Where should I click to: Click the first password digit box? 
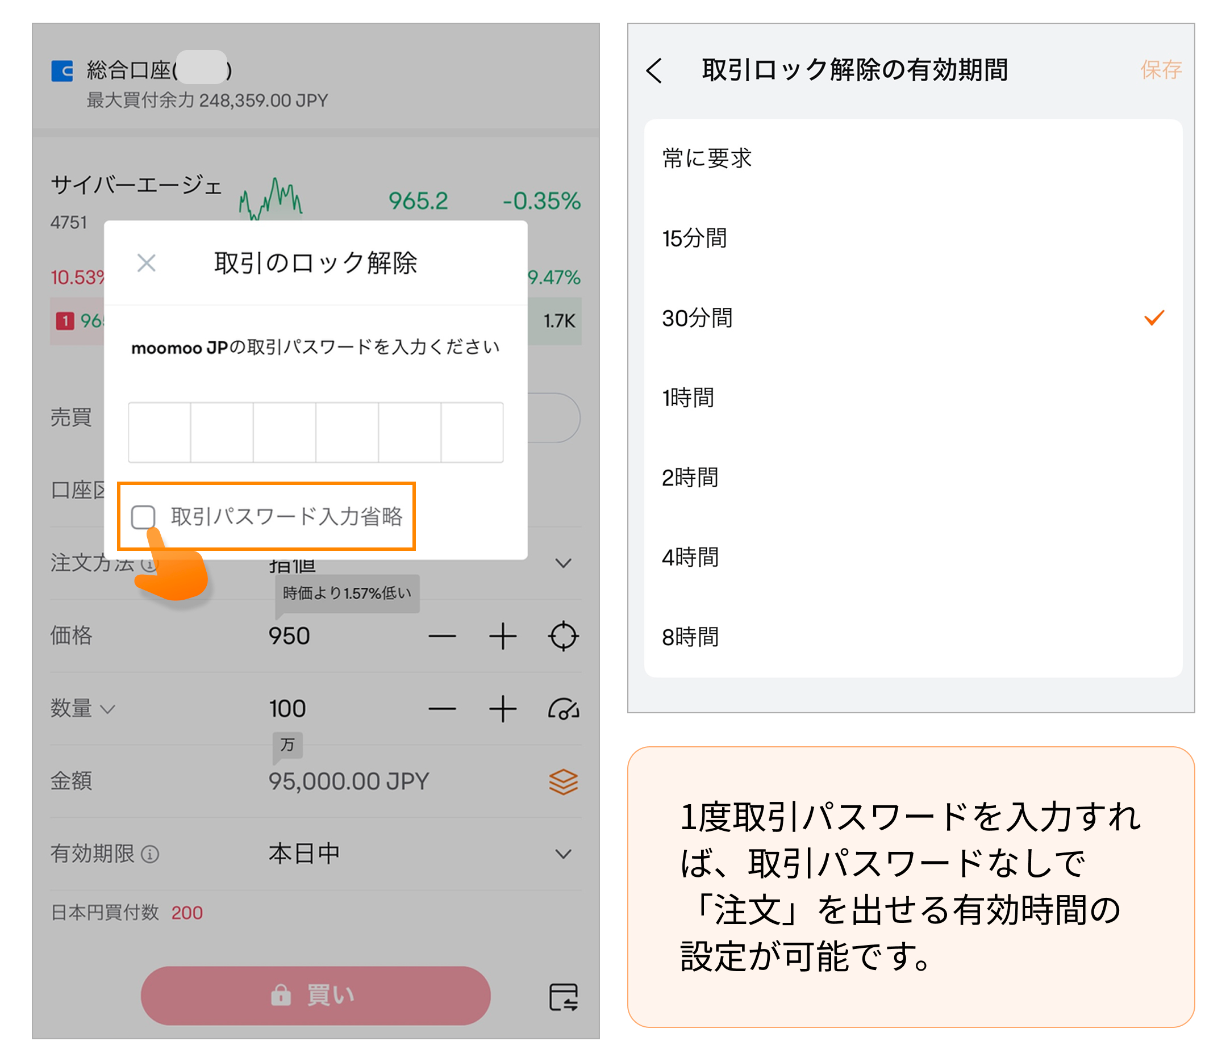(x=160, y=432)
